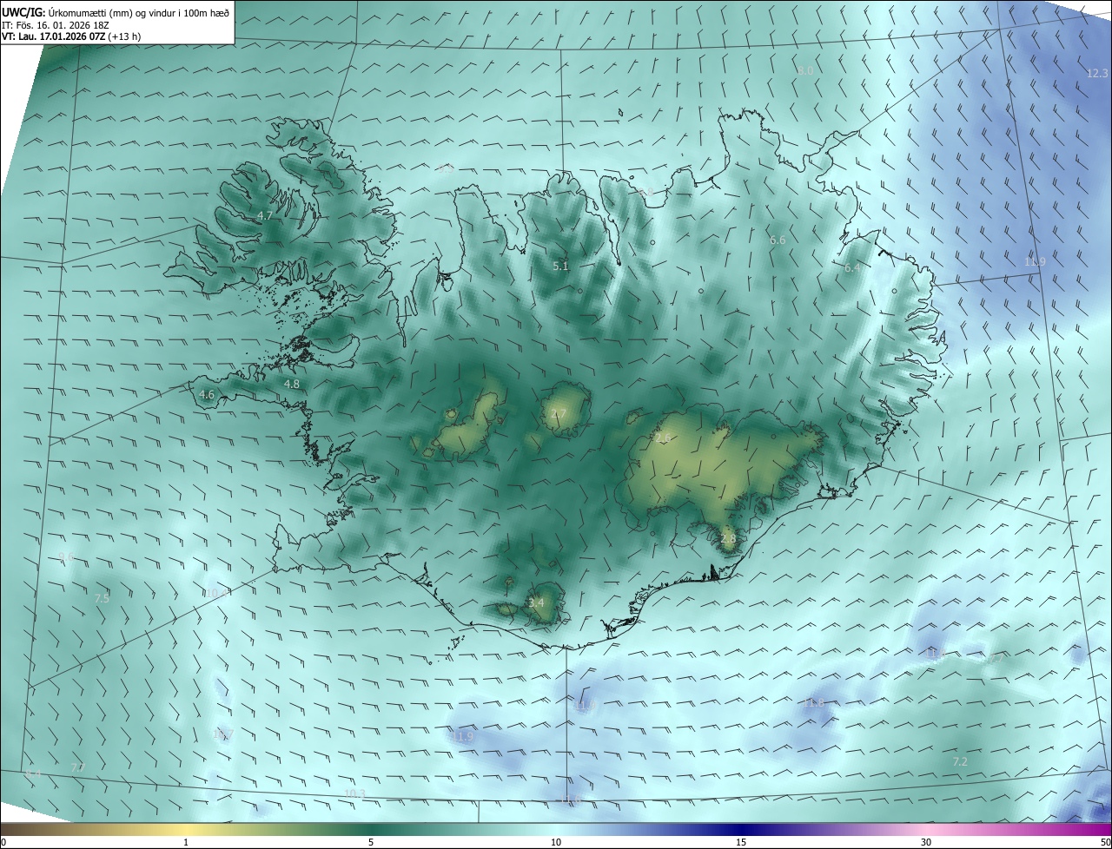The image size is (1112, 849).
Task: Click the 3.4 value label on the map
Action: 536,602
